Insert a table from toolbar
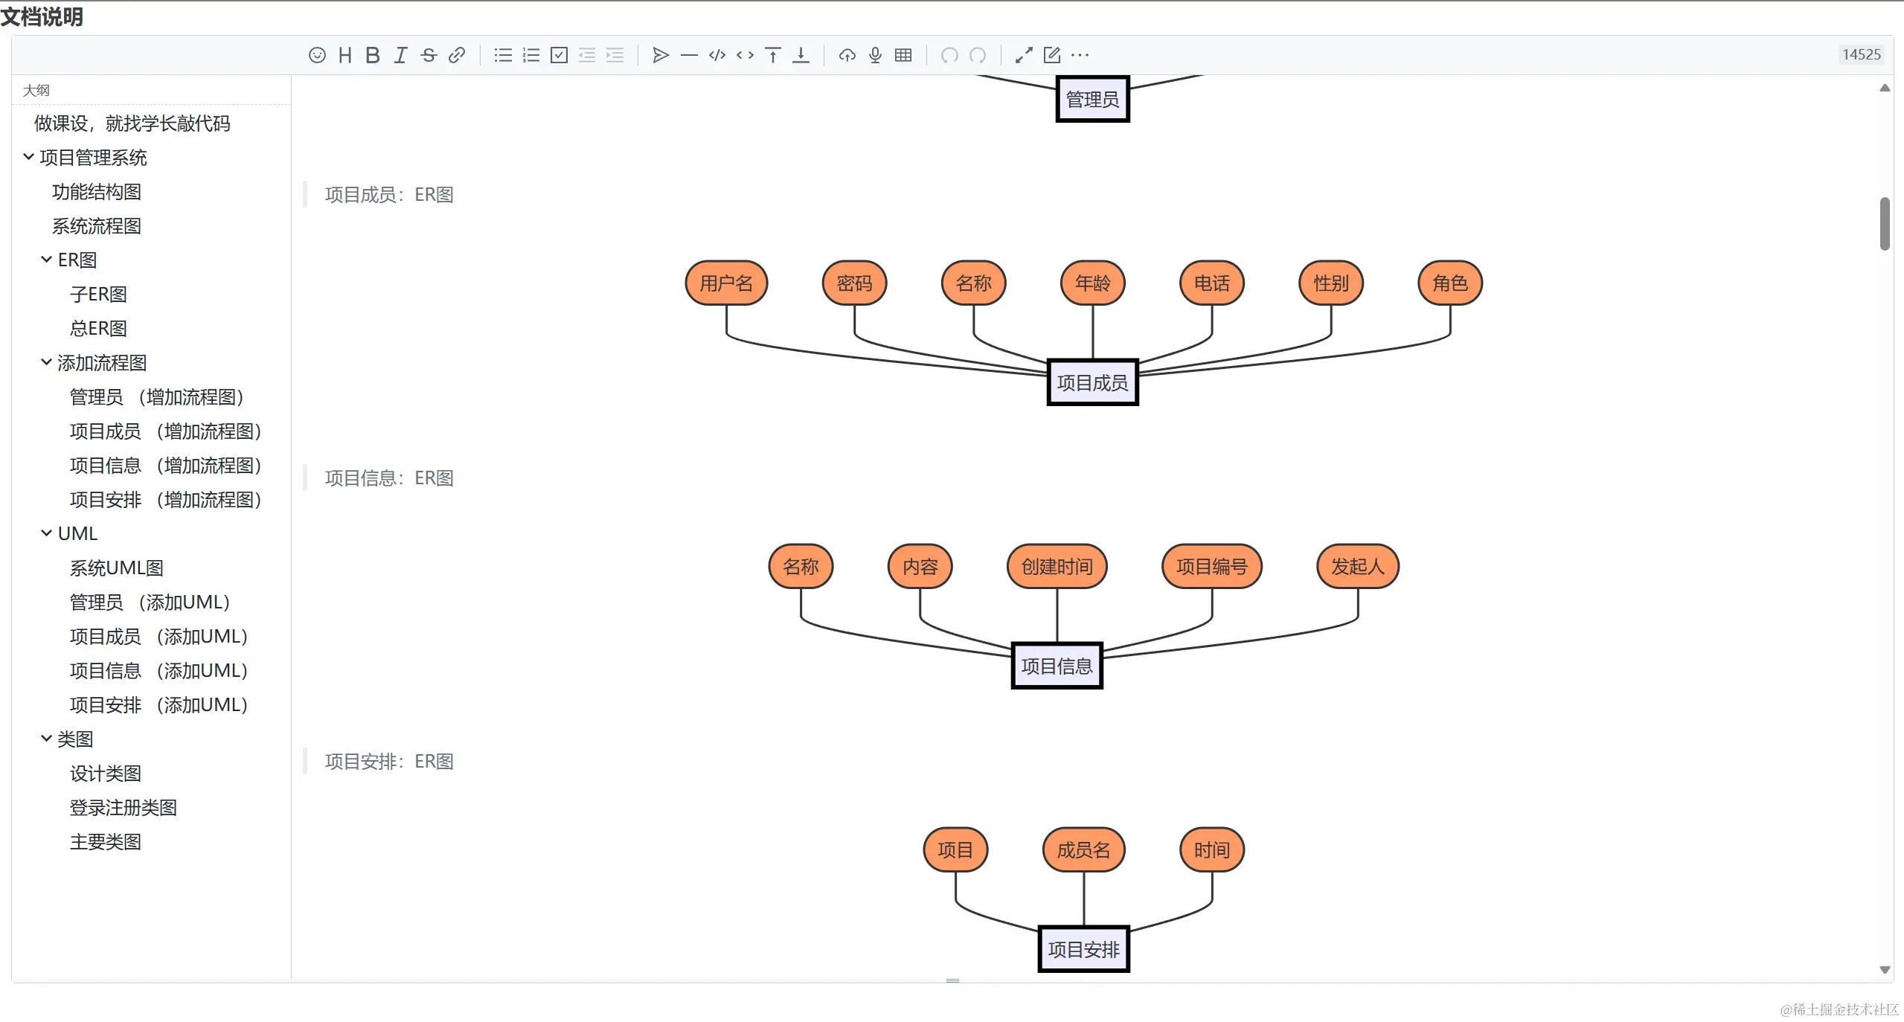The image size is (1904, 1022). [x=903, y=55]
